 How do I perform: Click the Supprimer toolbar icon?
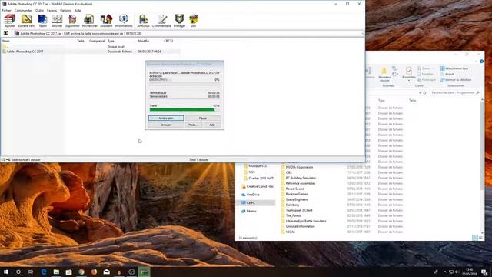(x=72, y=21)
